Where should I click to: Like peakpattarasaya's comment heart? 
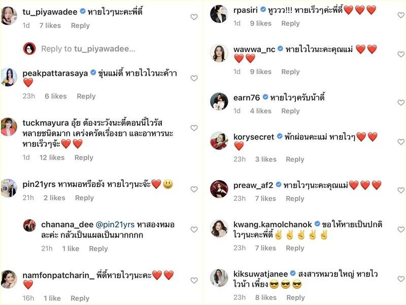194,78
